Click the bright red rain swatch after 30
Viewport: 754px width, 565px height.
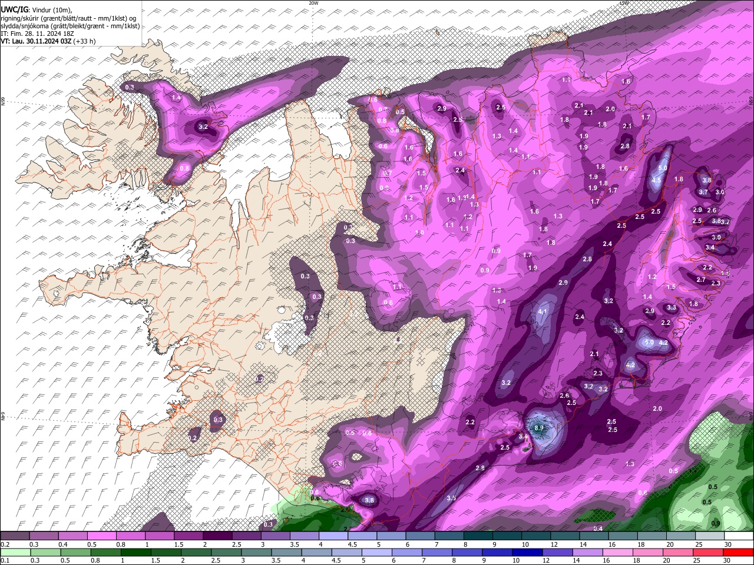738,553
